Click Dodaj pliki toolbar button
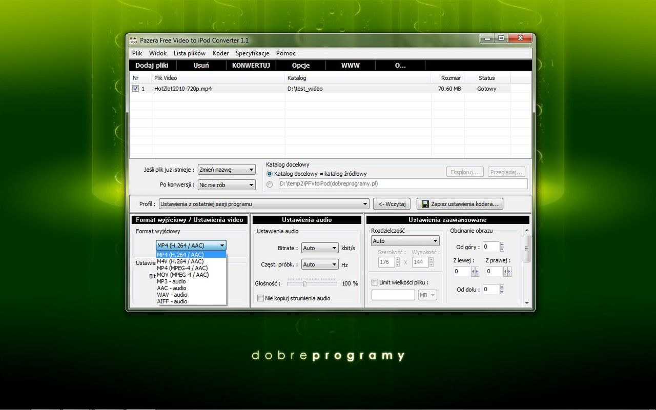Image resolution: width=656 pixels, height=410 pixels. point(152,66)
